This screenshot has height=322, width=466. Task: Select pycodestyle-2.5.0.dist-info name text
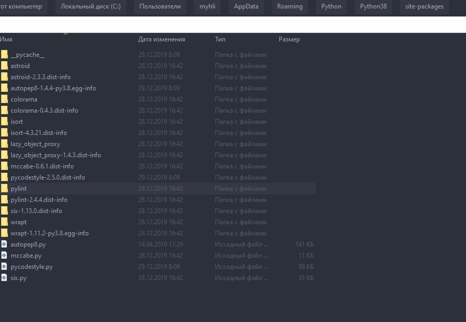pos(48,177)
